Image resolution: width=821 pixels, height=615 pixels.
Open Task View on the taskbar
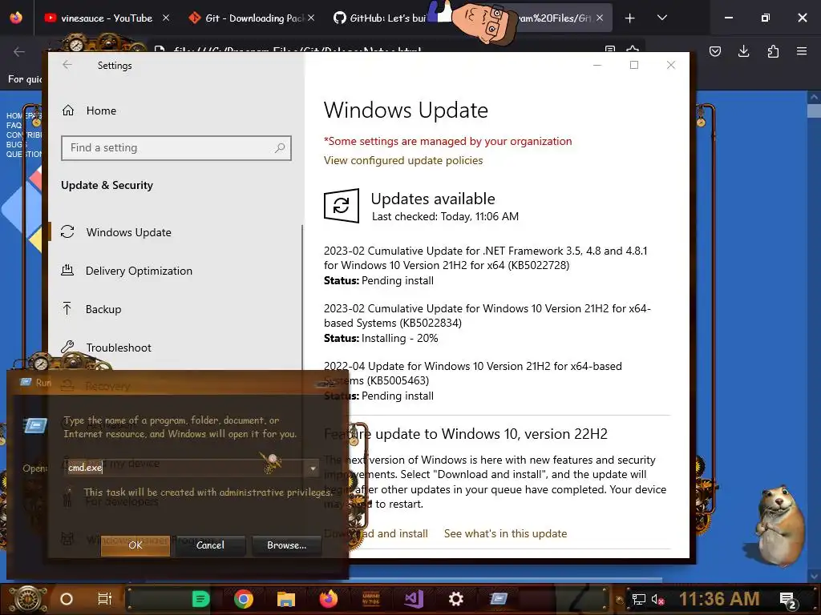[x=105, y=599]
